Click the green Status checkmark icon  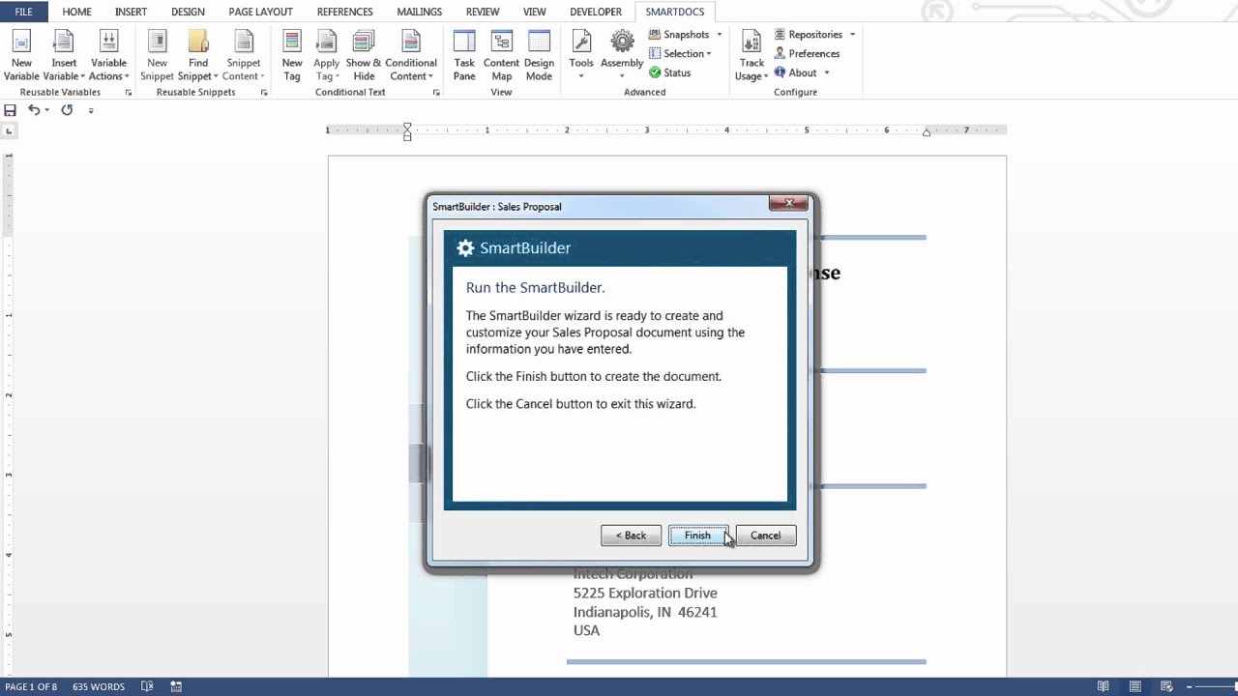(655, 72)
